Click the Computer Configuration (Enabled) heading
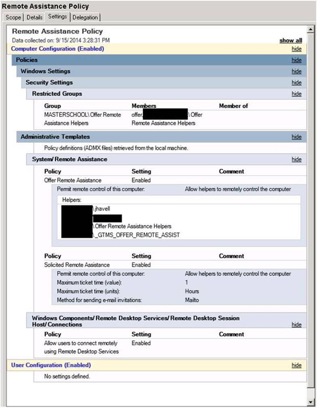 coord(57,49)
